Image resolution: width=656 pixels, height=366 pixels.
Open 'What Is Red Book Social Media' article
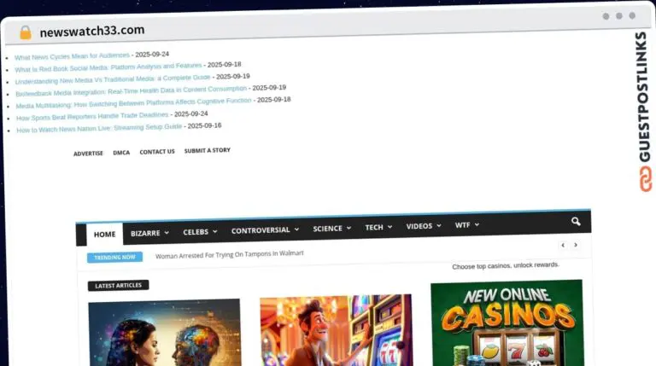tap(108, 67)
